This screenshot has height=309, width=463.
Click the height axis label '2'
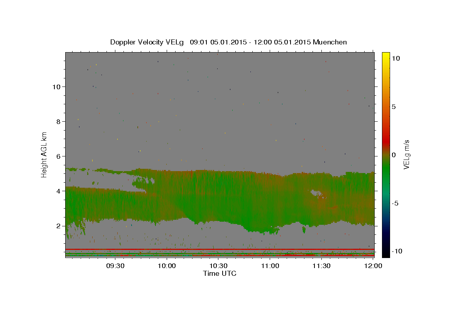pos(58,226)
